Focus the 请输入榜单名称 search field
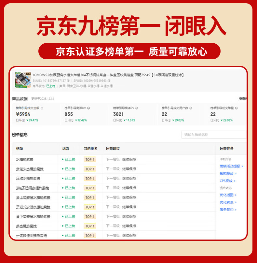This screenshot has width=257, height=263. pyautogui.click(x=214, y=135)
